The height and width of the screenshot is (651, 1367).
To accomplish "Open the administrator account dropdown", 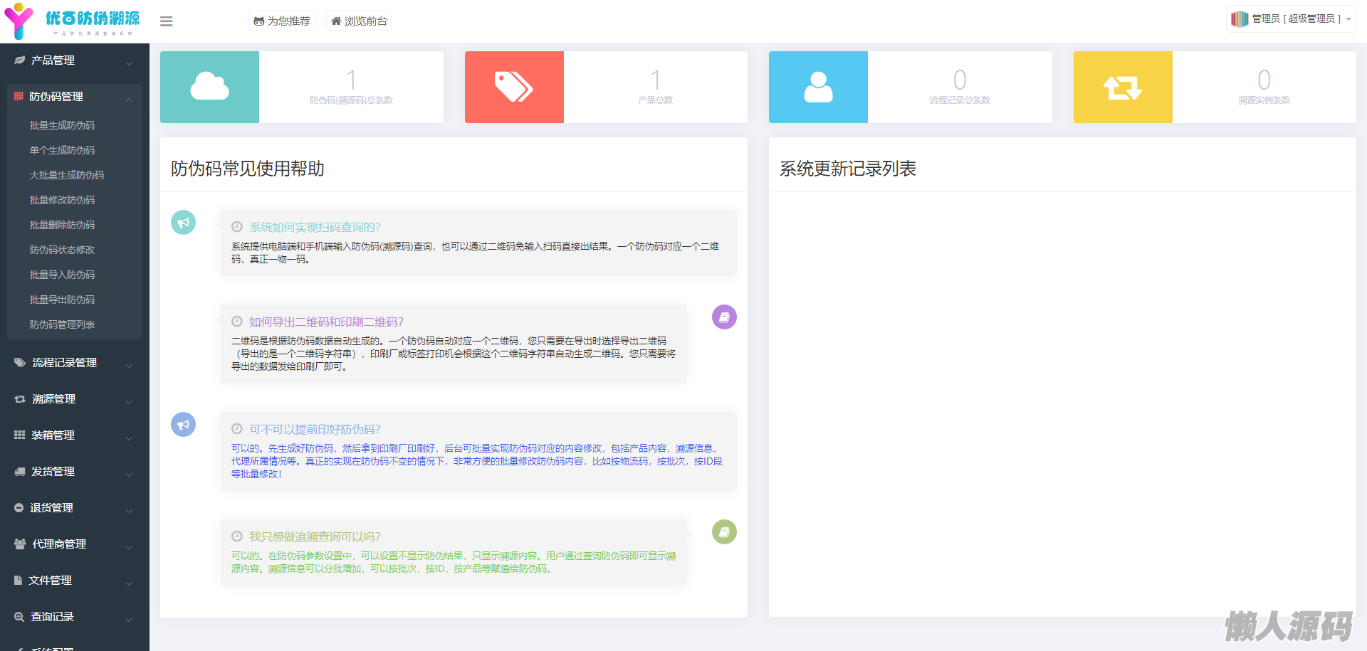I will pyautogui.click(x=1291, y=19).
